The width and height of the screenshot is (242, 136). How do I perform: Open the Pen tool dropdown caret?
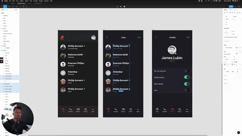(18, 7)
